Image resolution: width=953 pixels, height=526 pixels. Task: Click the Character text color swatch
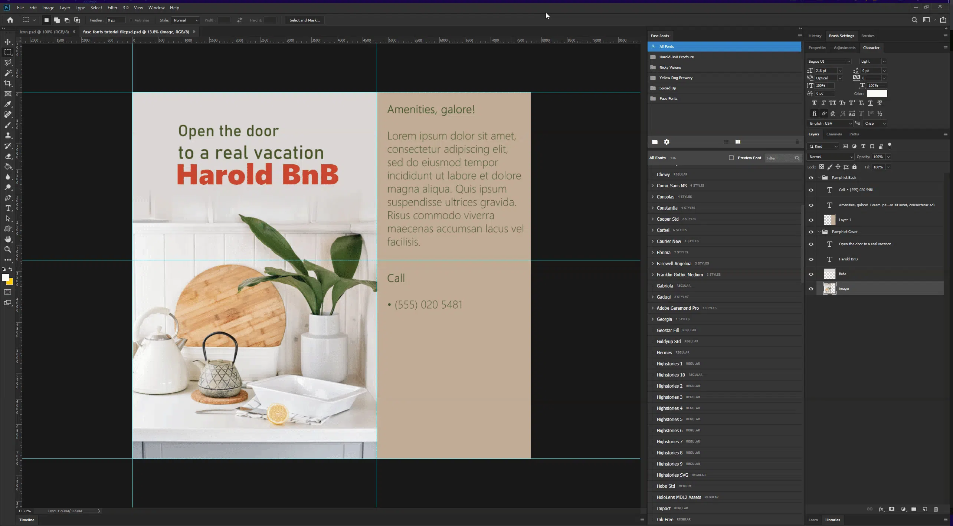point(877,94)
